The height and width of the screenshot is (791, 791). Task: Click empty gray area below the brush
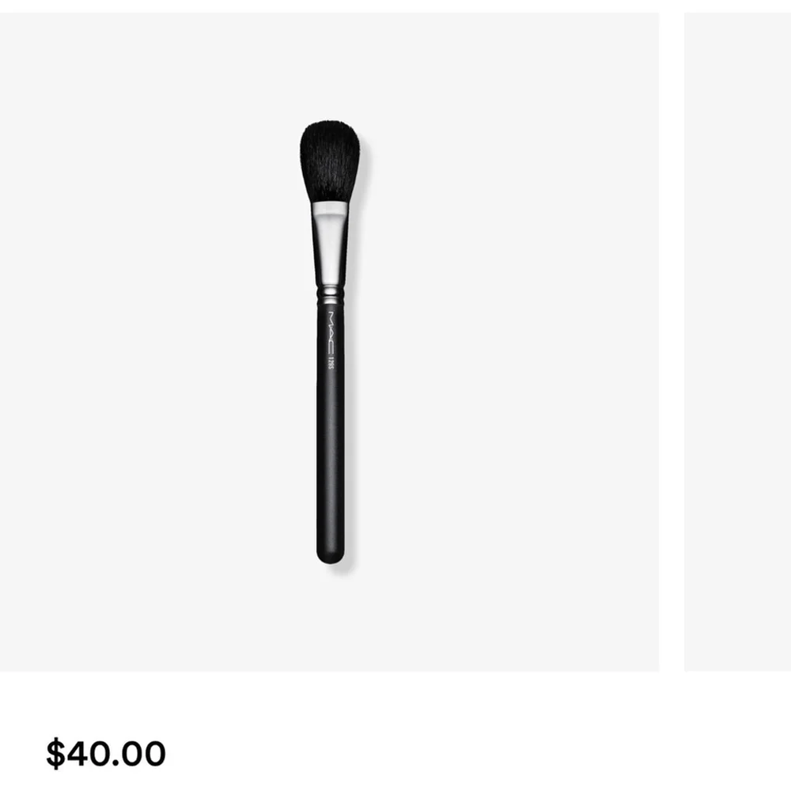coord(329,620)
